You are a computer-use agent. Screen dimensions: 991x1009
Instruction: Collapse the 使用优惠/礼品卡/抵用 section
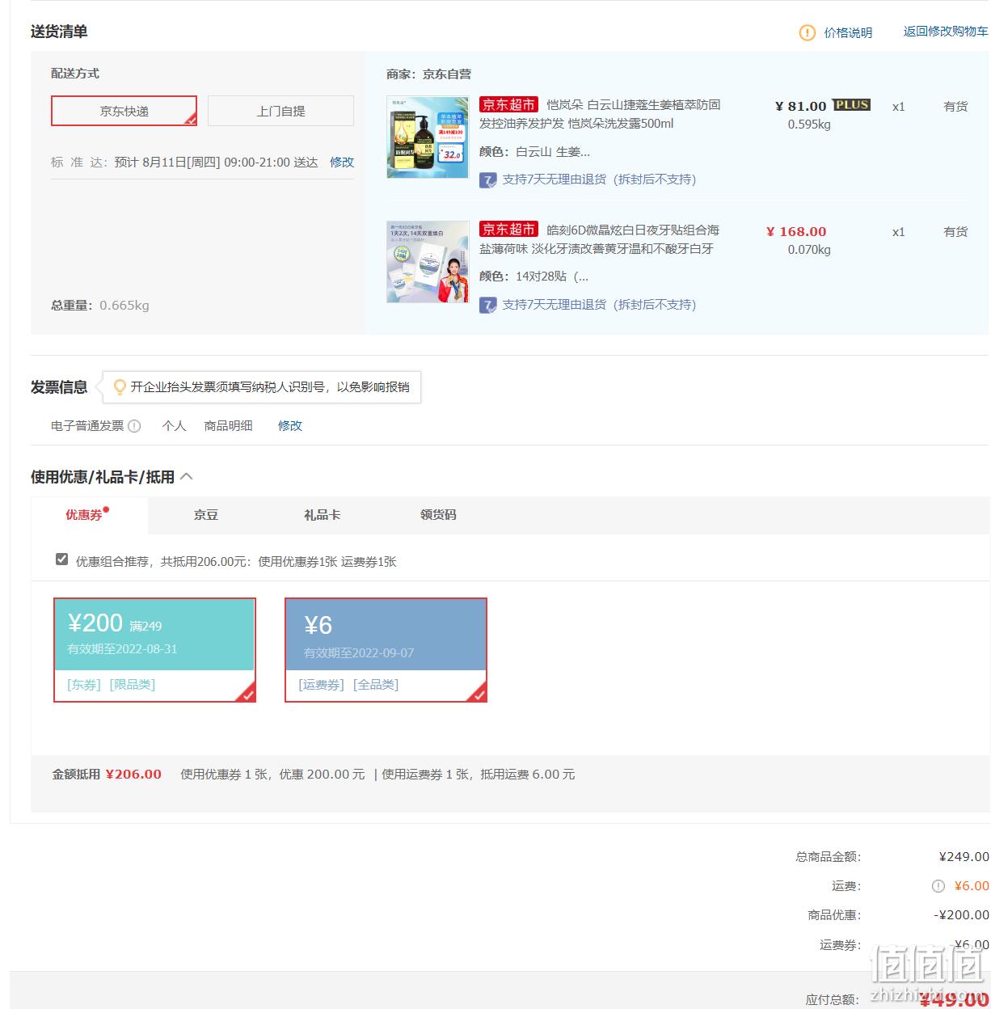click(x=186, y=477)
